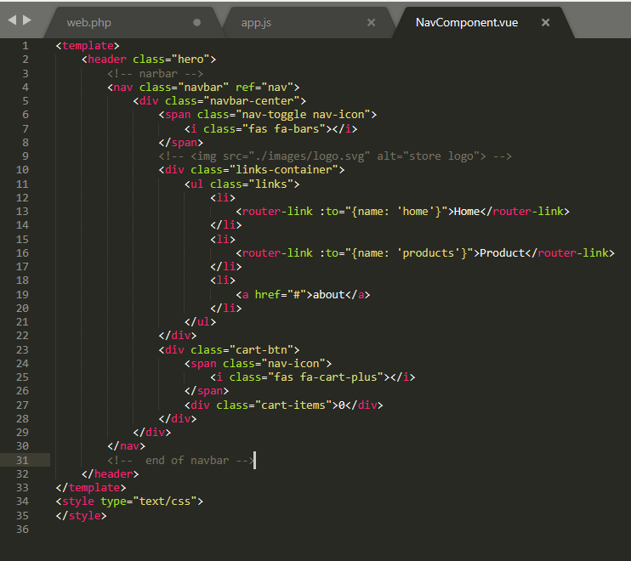Click the router-link 'home' line

(x=403, y=212)
